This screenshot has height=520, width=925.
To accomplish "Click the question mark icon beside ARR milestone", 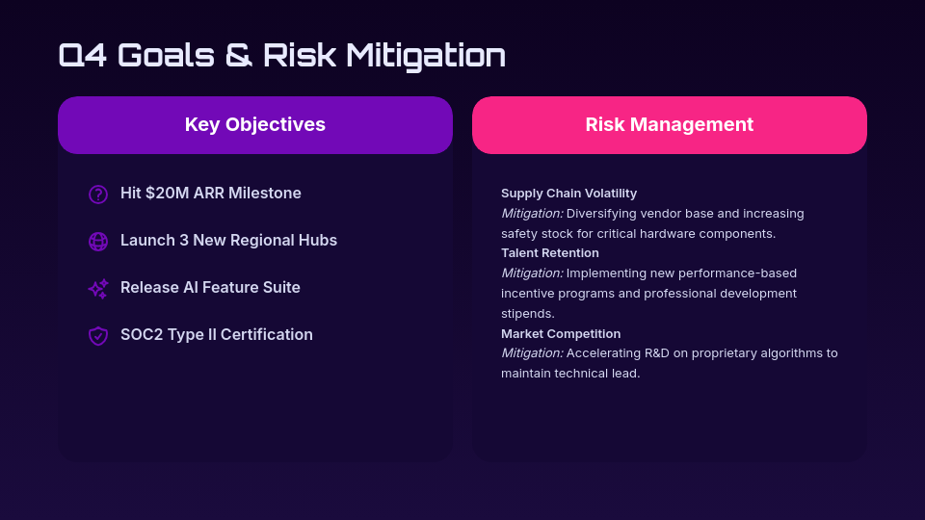I will 98,194.
